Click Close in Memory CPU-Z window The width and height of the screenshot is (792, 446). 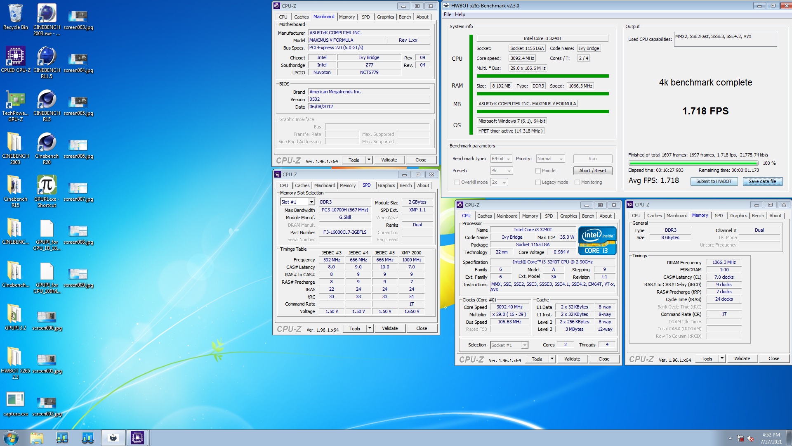pos(773,358)
